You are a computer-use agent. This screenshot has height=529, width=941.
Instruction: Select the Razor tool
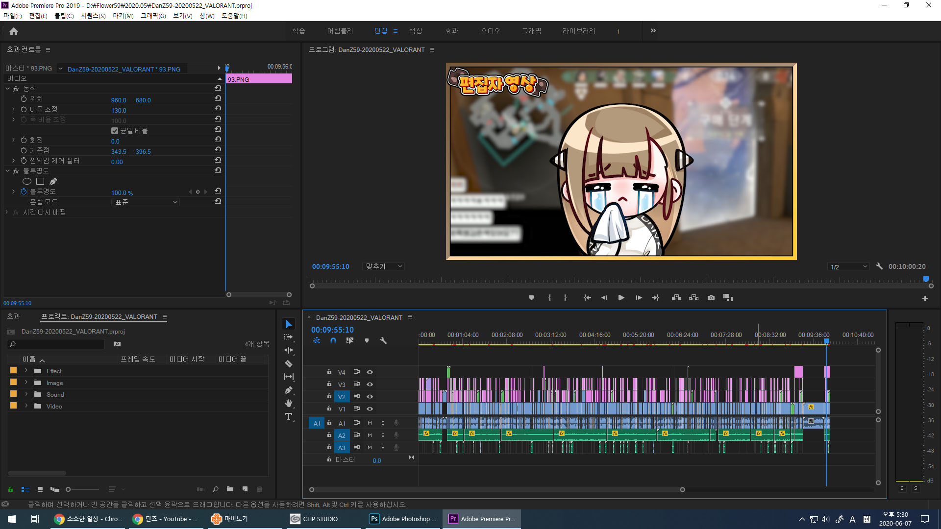tap(289, 363)
